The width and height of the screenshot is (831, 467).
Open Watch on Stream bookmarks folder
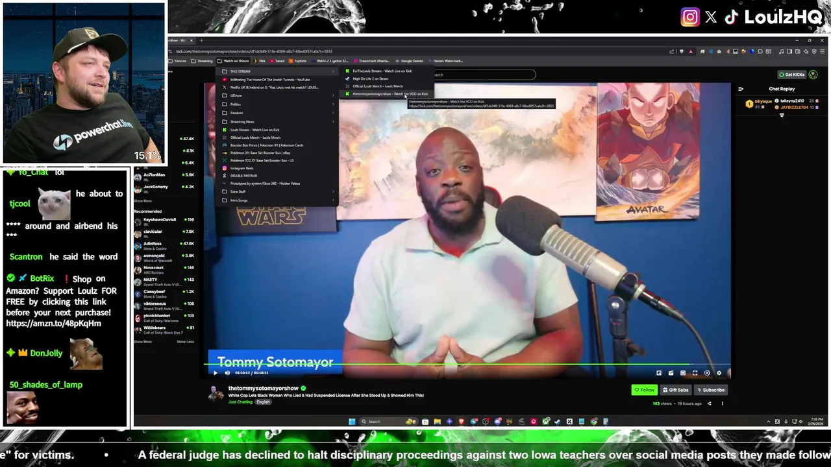tap(232, 61)
